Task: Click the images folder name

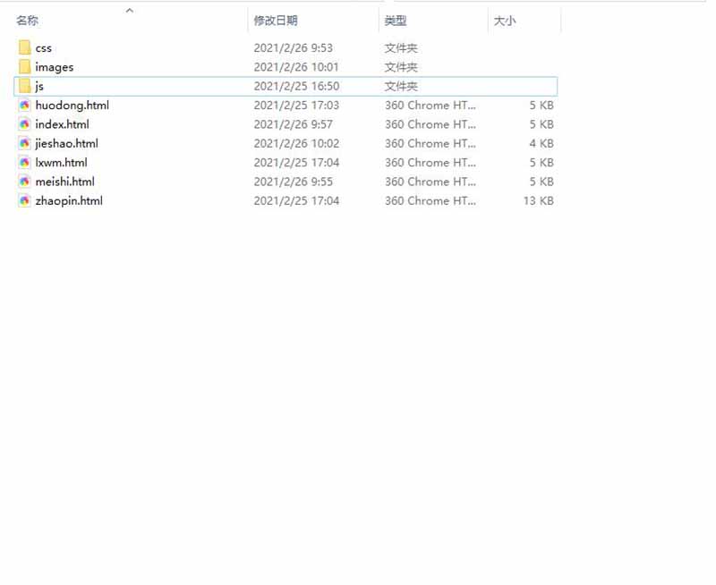Action: [x=55, y=67]
